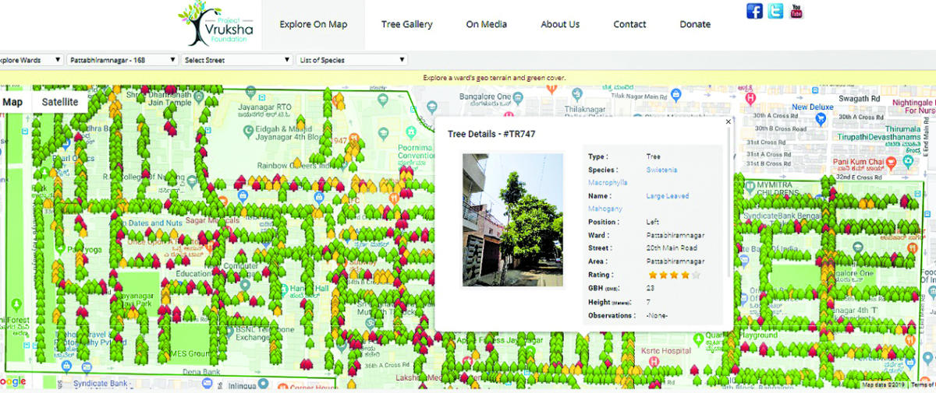This screenshot has width=936, height=393.
Task: Click the tree photo thumbnail in details
Action: [512, 220]
